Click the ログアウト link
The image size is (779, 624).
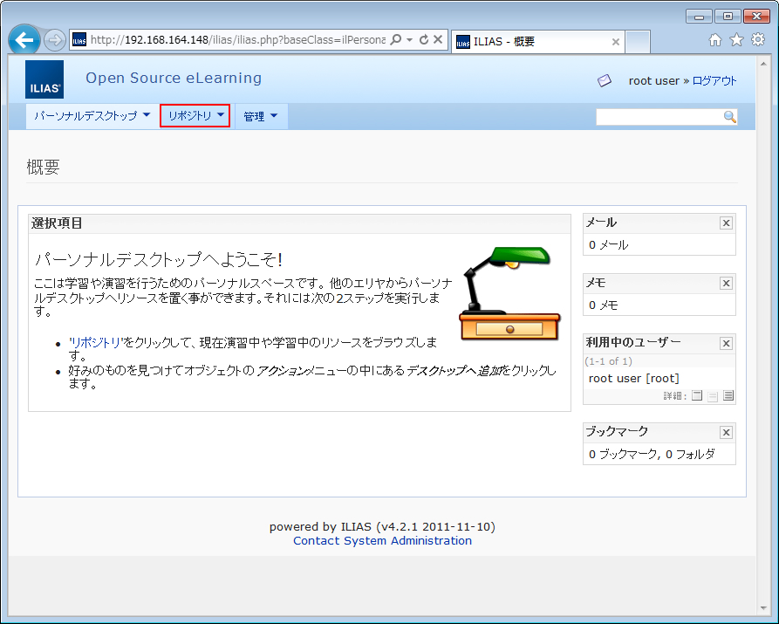[714, 80]
